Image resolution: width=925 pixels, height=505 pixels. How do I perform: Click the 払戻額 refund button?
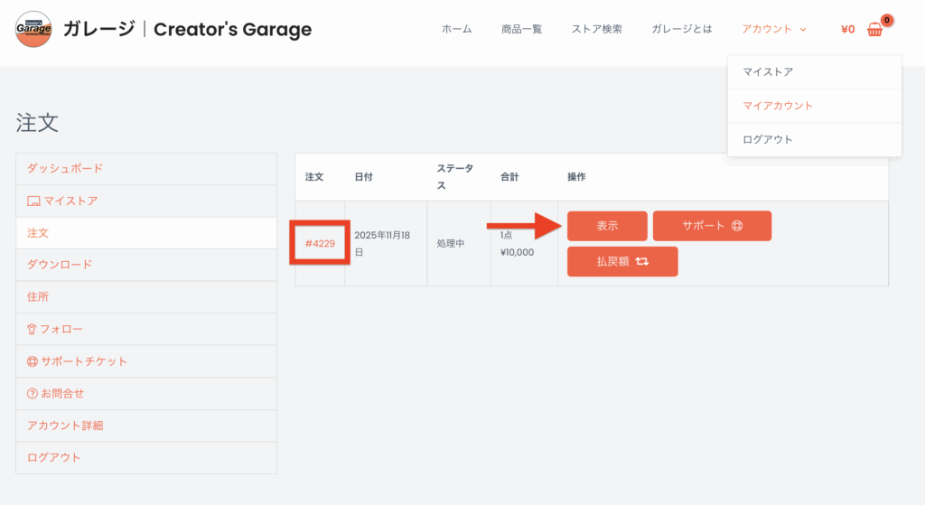pyautogui.click(x=622, y=261)
